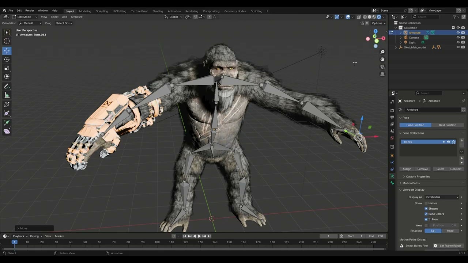Viewport: 468px width, 263px height.
Task: Click the Assign button for bone collection
Action: [407, 169]
